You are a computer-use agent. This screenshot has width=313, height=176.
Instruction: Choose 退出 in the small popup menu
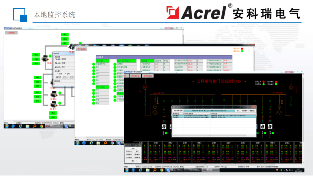[133, 161]
